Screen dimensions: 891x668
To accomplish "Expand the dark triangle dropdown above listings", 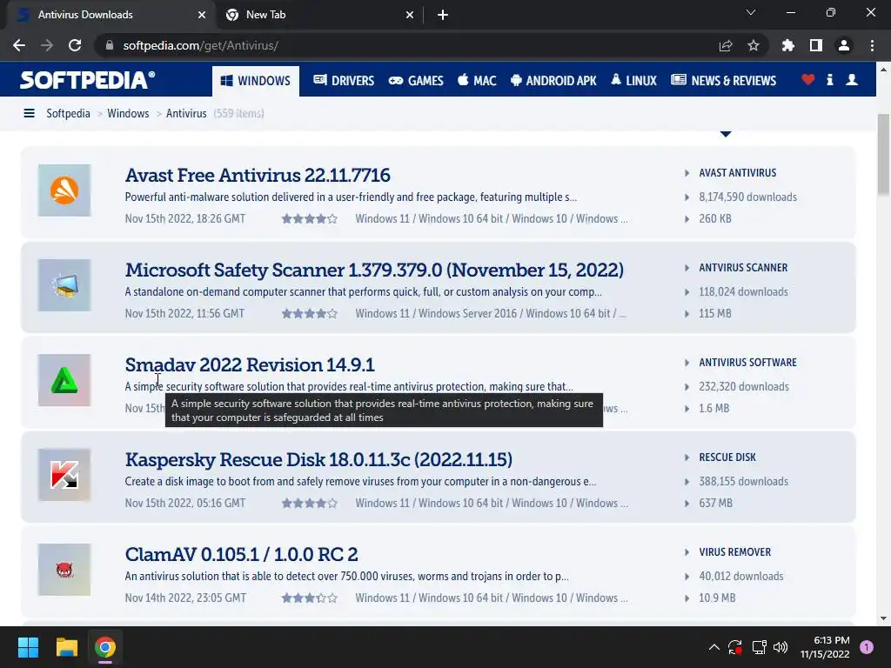I will point(726,134).
